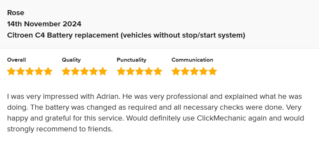The image size is (319, 143).
Task: Click the second star under Punctuality
Action: (x=130, y=71)
